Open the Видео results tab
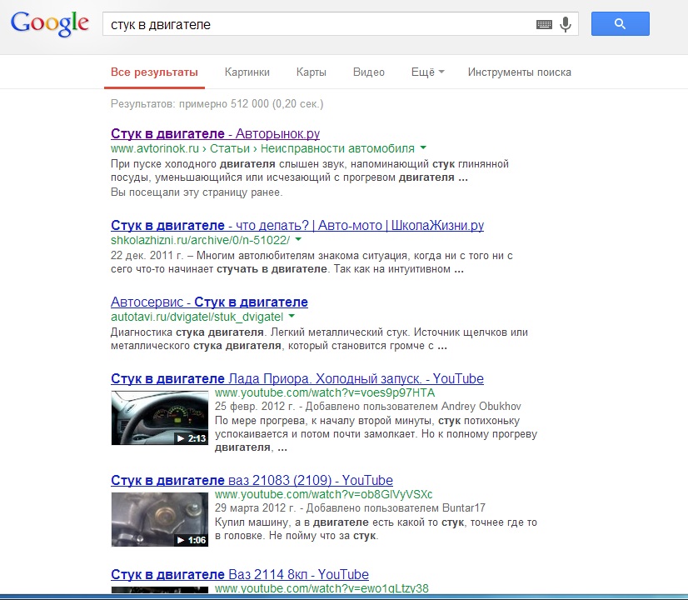 pyautogui.click(x=368, y=72)
